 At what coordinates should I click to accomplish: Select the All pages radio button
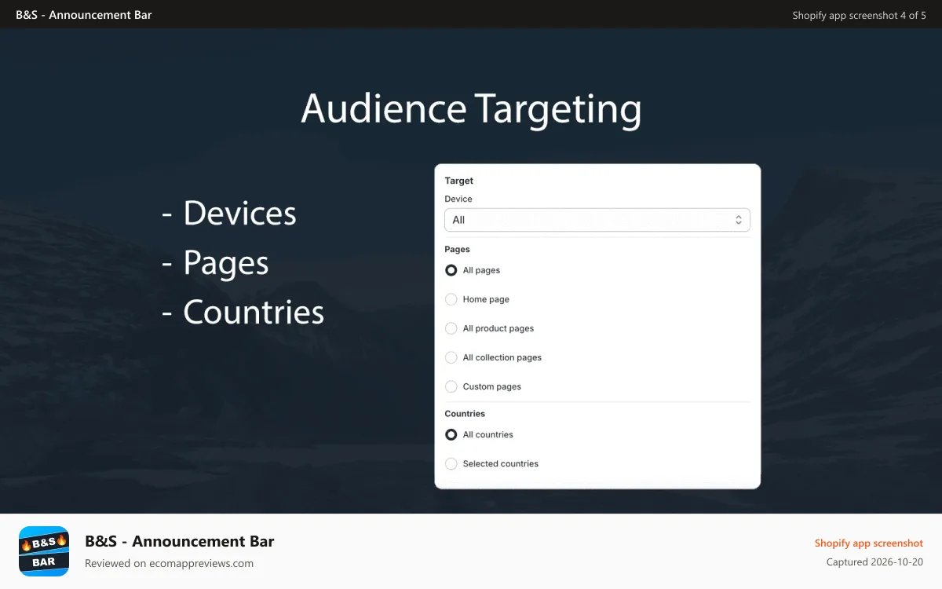(451, 270)
